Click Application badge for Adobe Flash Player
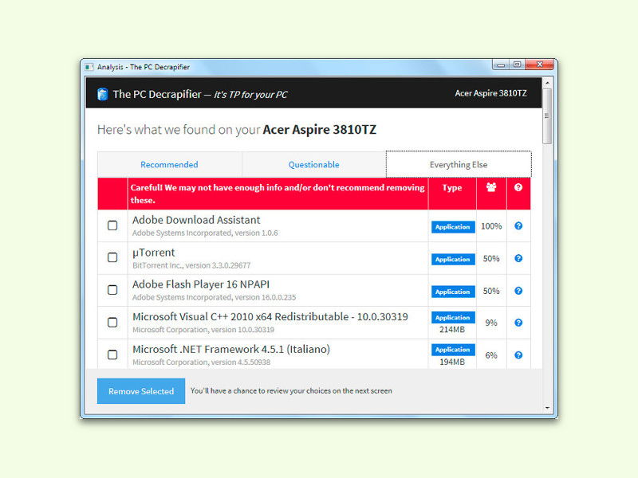The width and height of the screenshot is (638, 478). [453, 292]
